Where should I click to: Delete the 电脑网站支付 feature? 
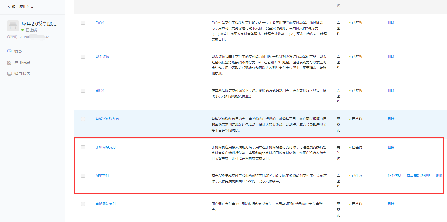click(391, 204)
